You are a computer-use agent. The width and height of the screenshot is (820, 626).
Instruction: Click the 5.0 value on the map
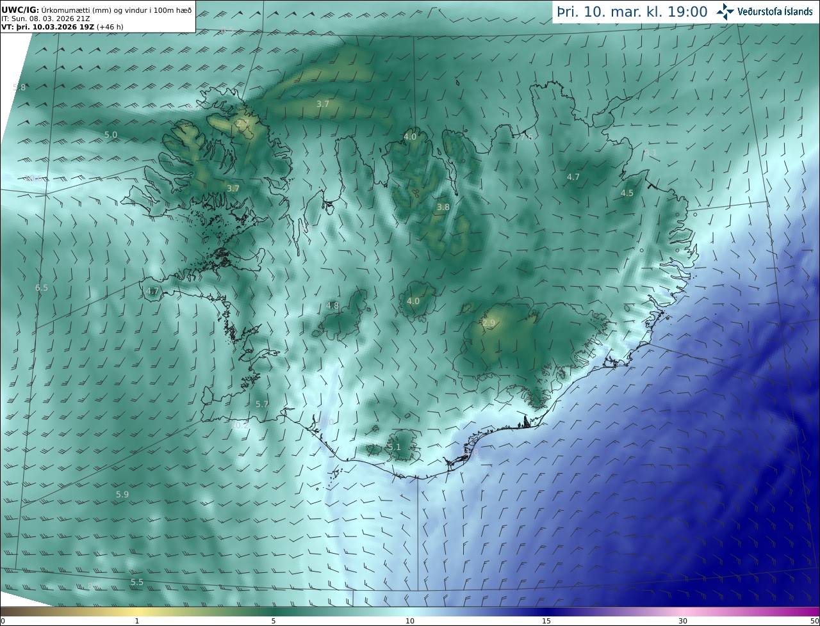pos(111,134)
